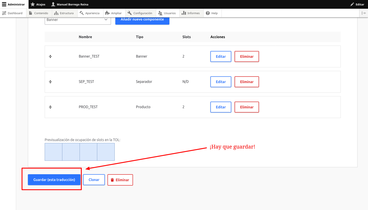Click the drag handle of PROD_TEST row
This screenshot has width=368, height=210.
click(x=50, y=107)
